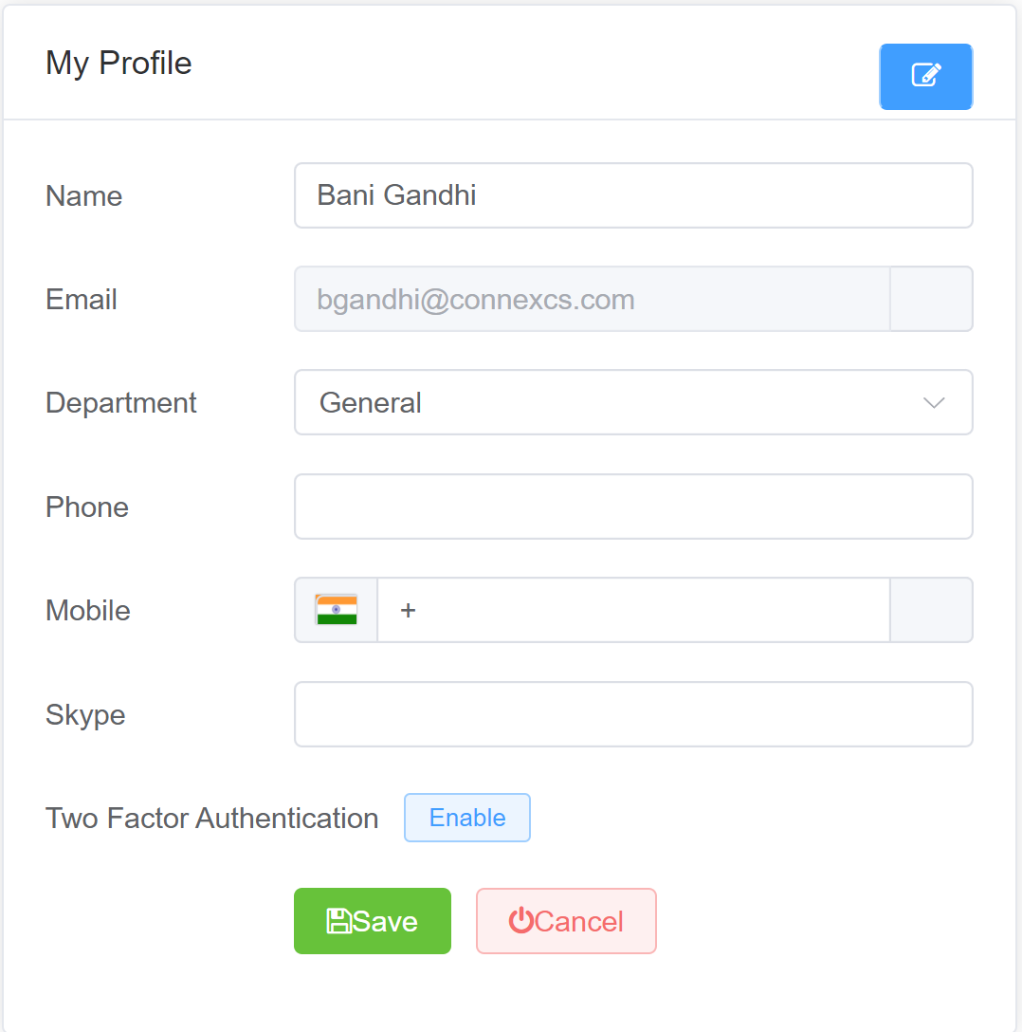
Task: Click the edit profile pencil icon
Action: tap(925, 76)
